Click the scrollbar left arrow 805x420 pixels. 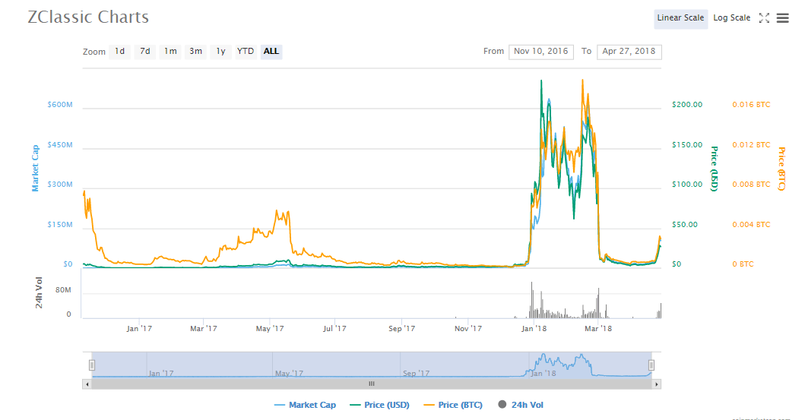(86, 384)
